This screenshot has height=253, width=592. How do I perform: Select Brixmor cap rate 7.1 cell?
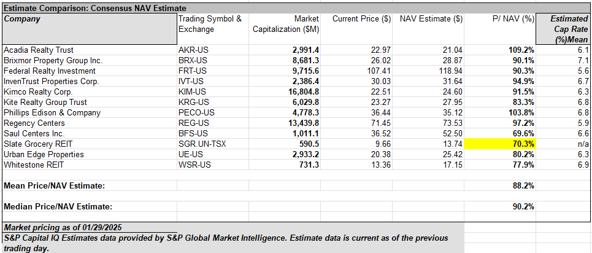583,60
